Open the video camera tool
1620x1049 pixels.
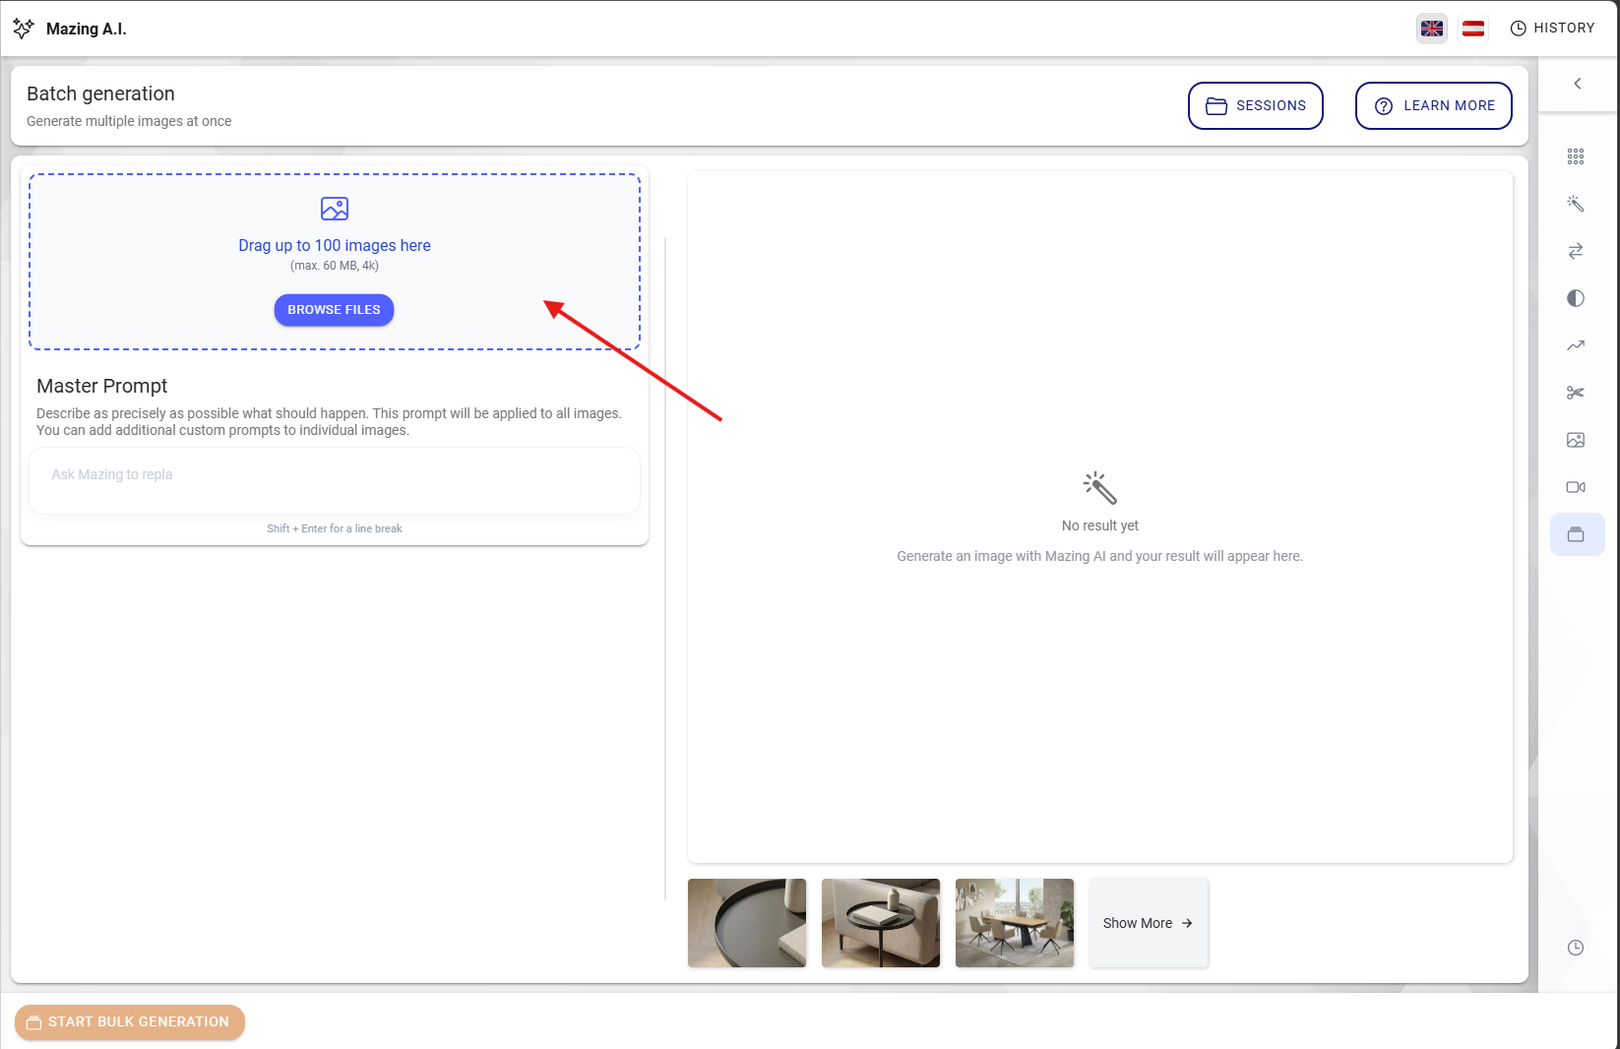pyautogui.click(x=1576, y=487)
